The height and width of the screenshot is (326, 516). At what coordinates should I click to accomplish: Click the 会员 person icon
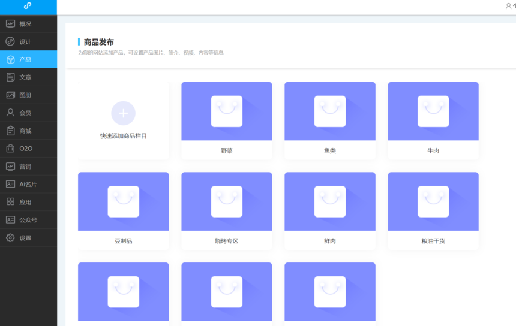tap(11, 113)
